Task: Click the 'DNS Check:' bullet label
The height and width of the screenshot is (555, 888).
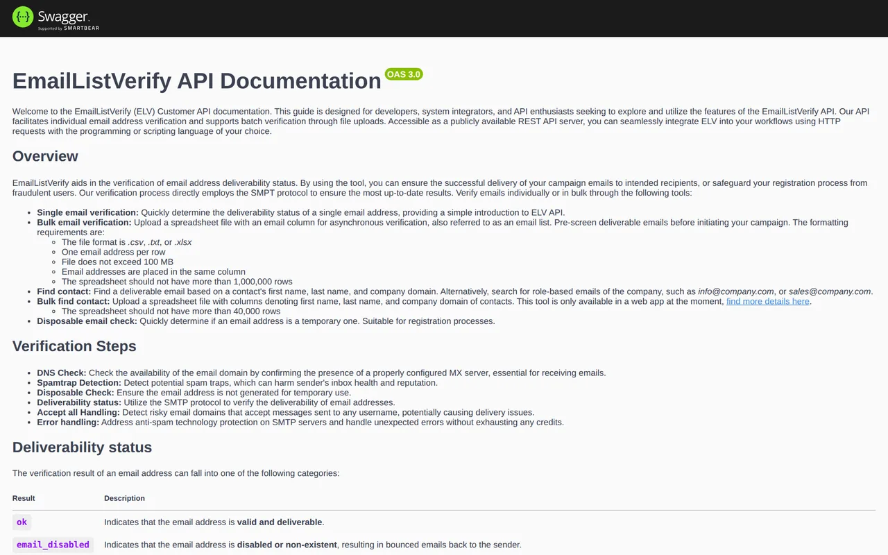Action: coord(62,373)
